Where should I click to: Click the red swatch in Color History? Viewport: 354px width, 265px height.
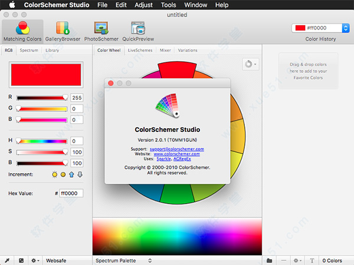(300, 28)
